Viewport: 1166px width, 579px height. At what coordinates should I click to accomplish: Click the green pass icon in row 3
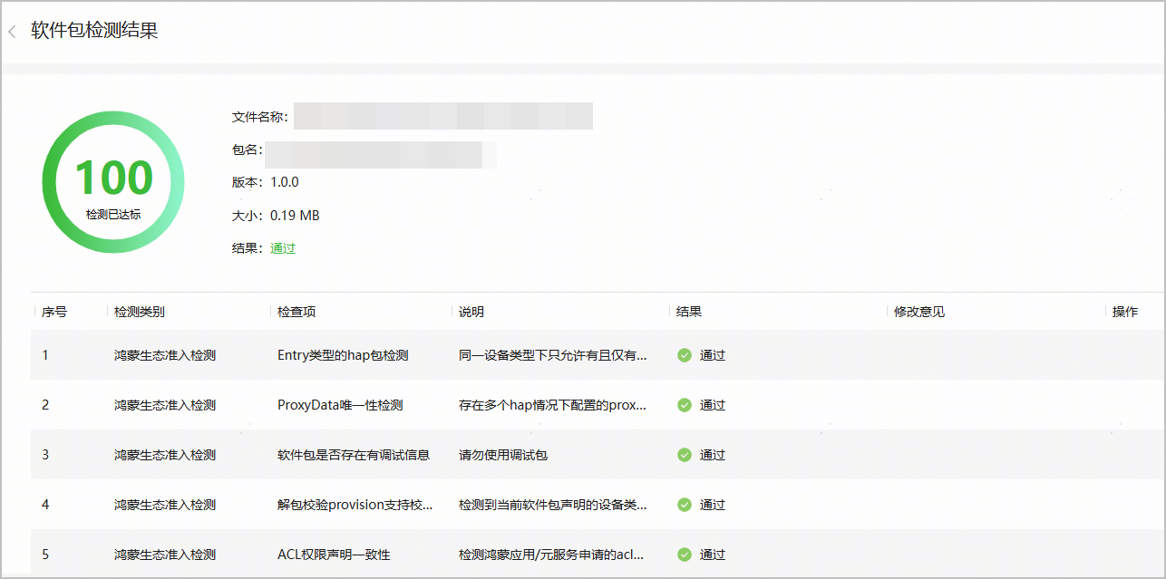pos(685,455)
